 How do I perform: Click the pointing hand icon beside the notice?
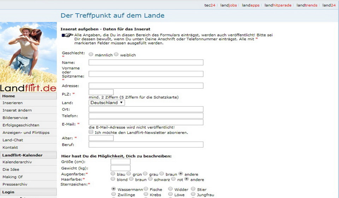click(67, 35)
